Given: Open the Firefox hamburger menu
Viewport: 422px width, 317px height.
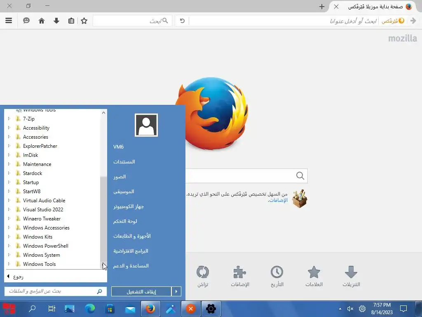Looking at the screenshot, I should [x=9, y=21].
